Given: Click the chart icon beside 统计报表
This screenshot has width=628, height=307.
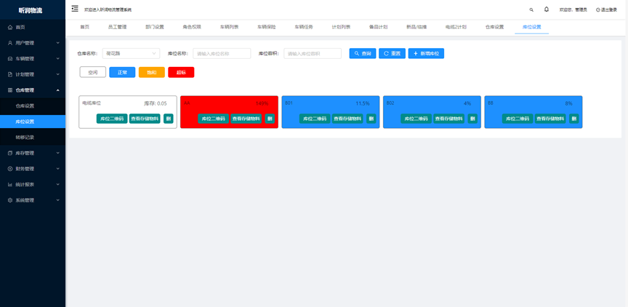Looking at the screenshot, I should pyautogui.click(x=10, y=184).
